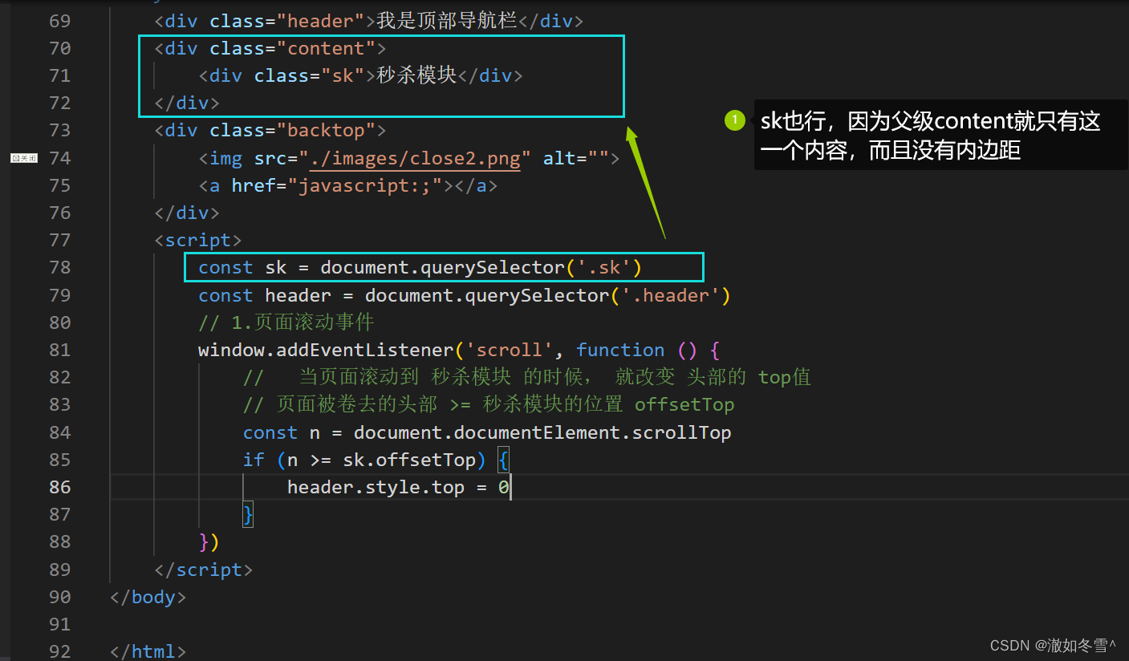Click sk.offsetTop in the if condition
The image size is (1129, 661).
[409, 460]
